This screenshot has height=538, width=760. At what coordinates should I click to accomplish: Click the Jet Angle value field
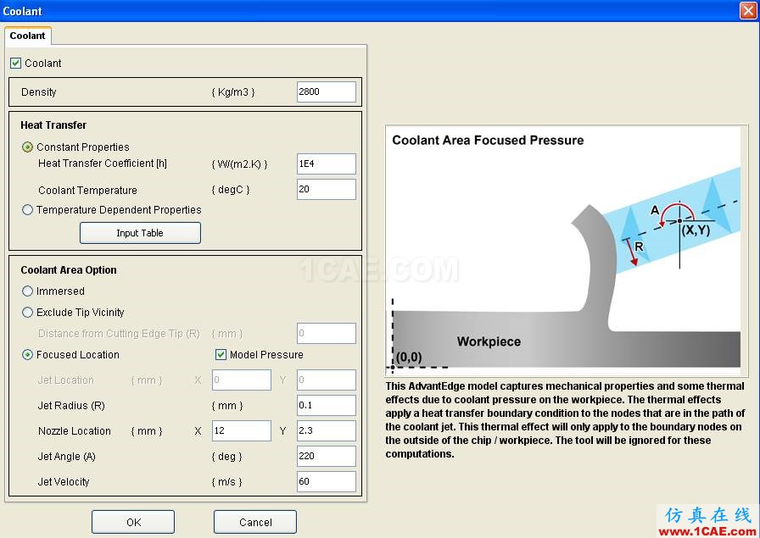pyautogui.click(x=327, y=456)
